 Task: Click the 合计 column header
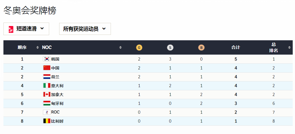(x=236, y=47)
